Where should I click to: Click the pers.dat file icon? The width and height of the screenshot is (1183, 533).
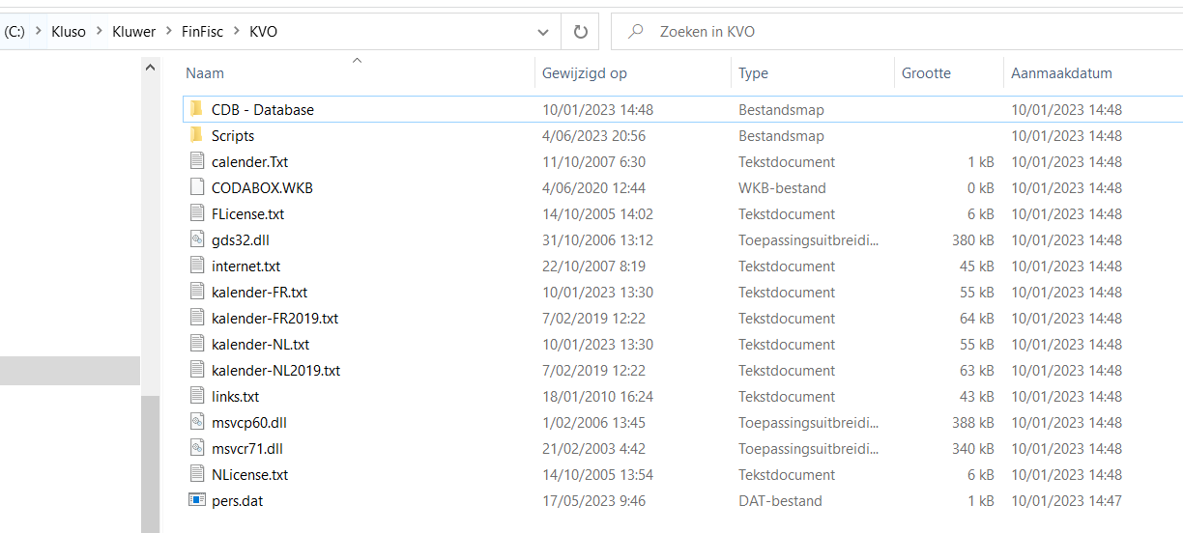pos(196,500)
